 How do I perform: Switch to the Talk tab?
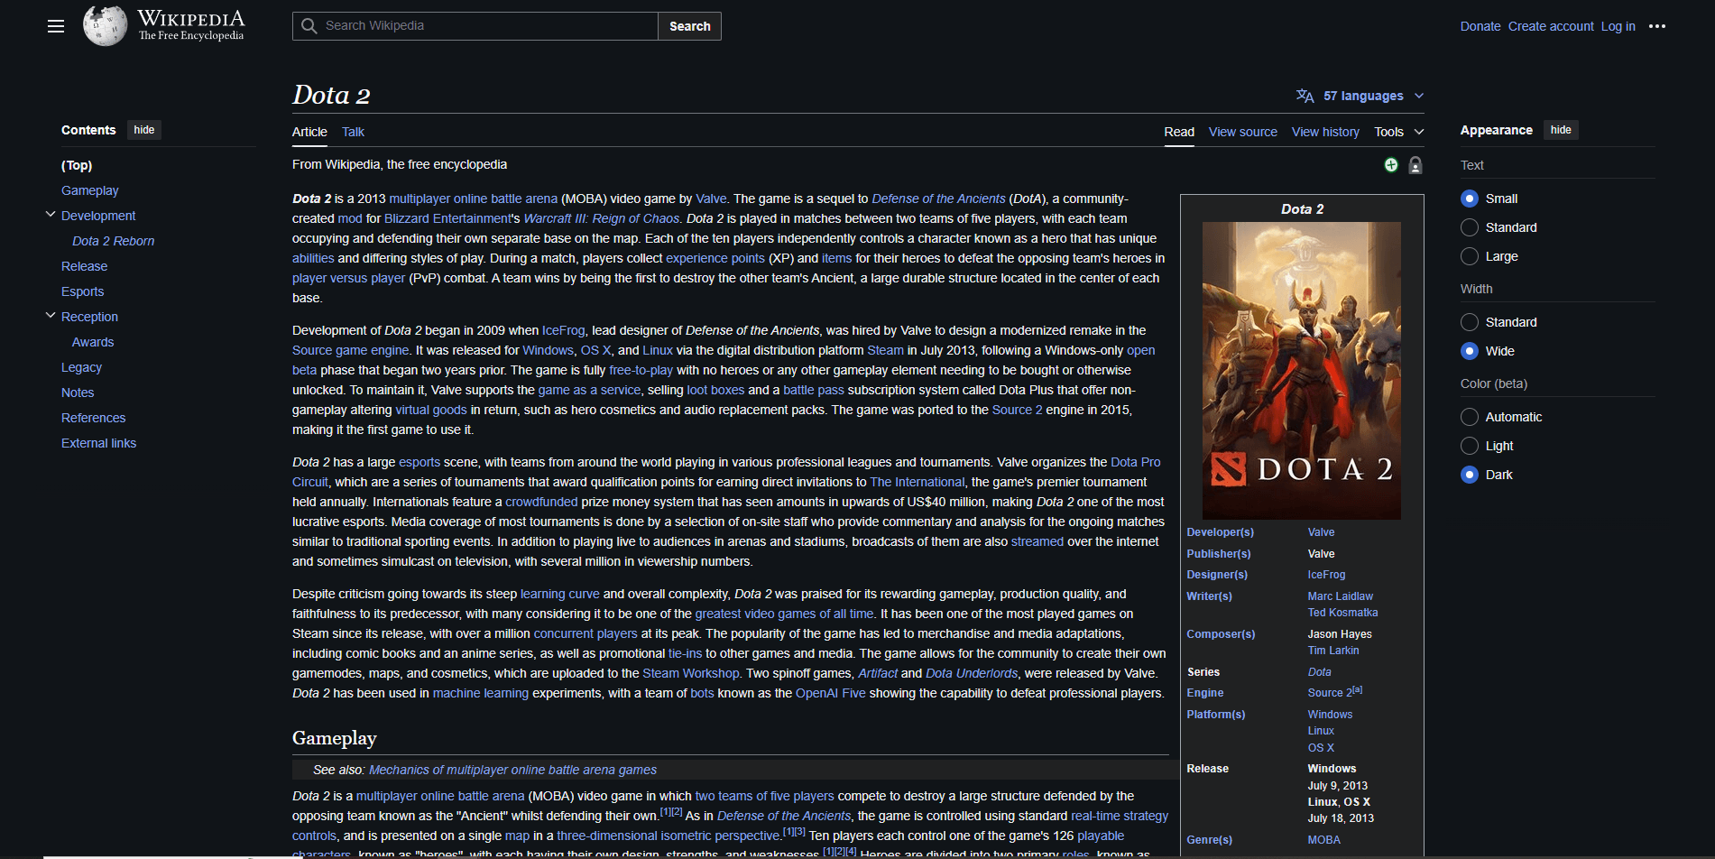pos(353,132)
